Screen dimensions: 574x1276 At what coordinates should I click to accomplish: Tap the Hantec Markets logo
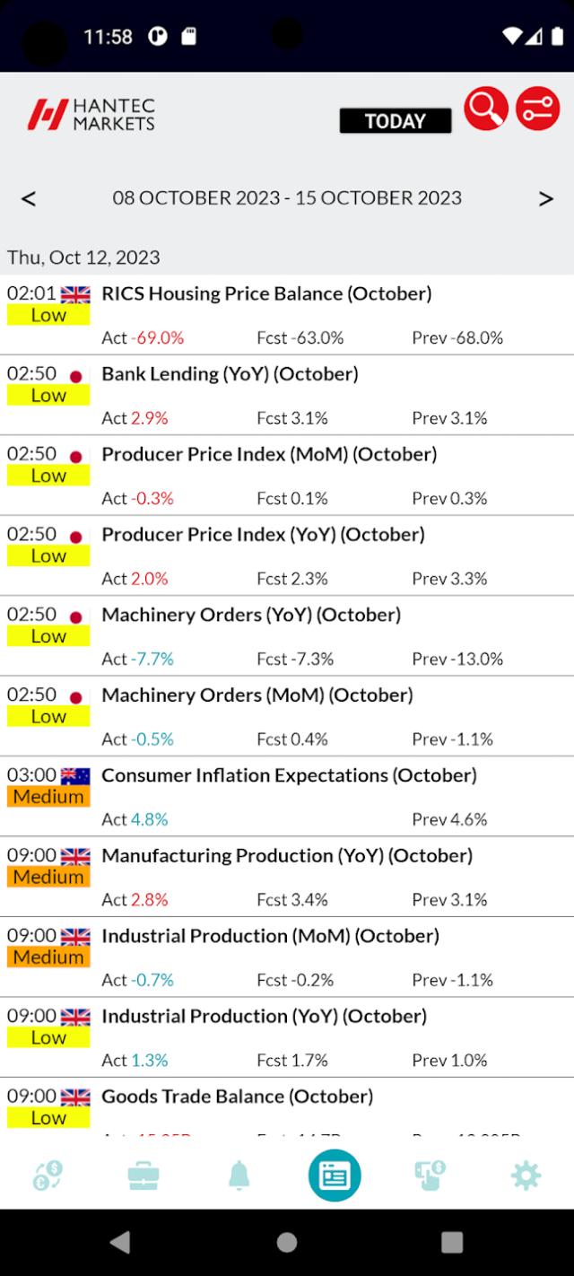(x=91, y=114)
